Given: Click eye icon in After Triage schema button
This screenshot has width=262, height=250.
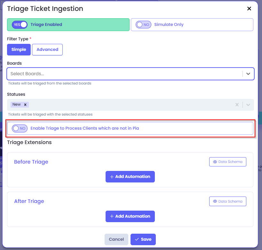Looking at the screenshot, I should point(215,201).
